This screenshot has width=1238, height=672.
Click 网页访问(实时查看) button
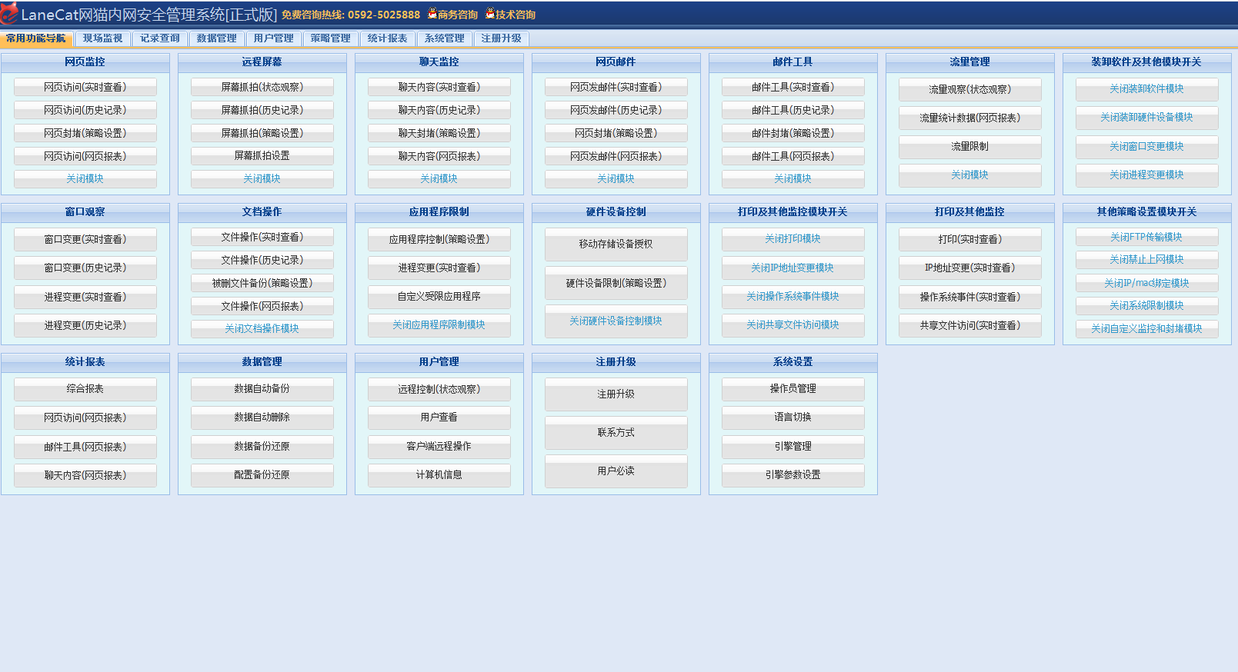coord(85,88)
